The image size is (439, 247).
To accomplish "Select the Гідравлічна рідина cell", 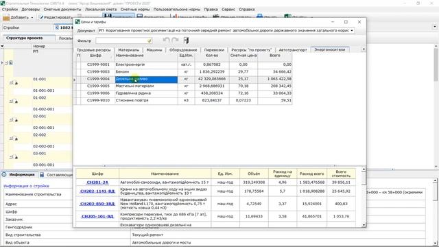I will pos(146,93).
